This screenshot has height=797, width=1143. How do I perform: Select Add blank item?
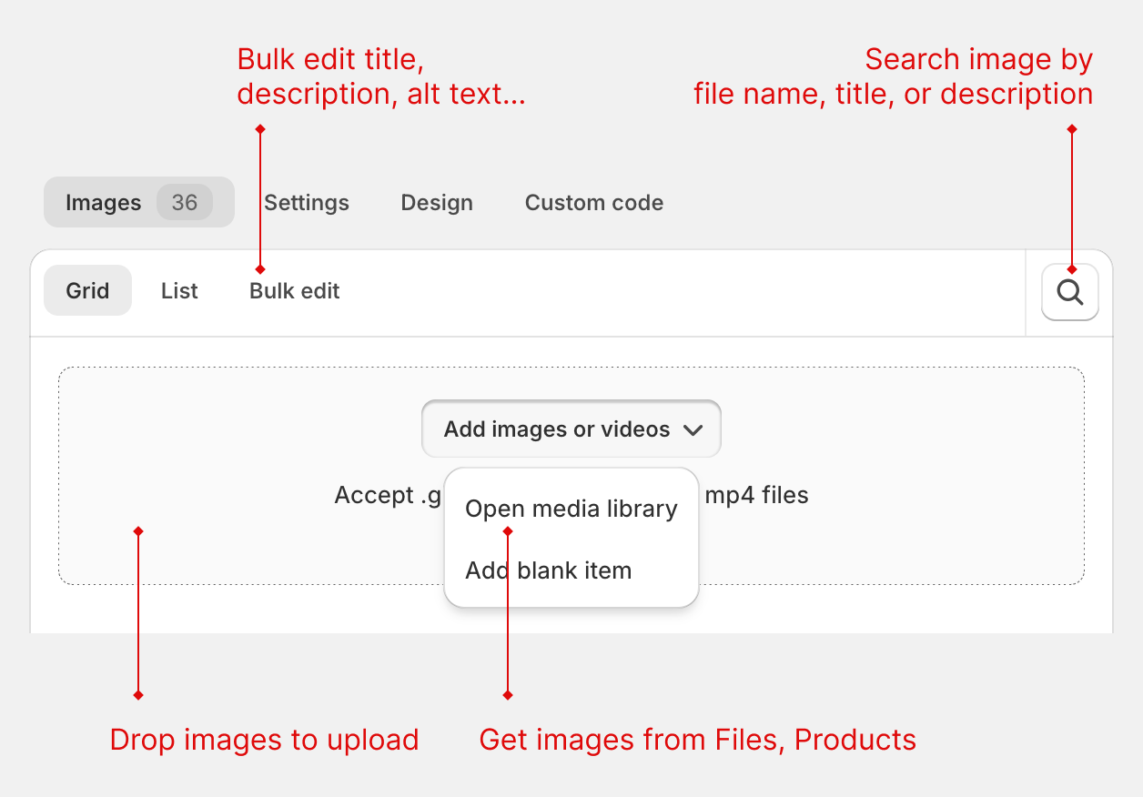pyautogui.click(x=548, y=570)
